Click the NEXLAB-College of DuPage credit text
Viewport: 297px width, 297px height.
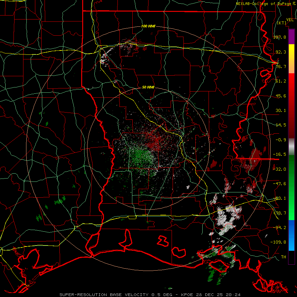[266, 4]
